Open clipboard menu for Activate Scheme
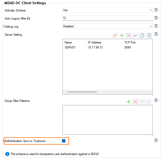The width and height of the screenshot is (163, 160). click(156, 10)
